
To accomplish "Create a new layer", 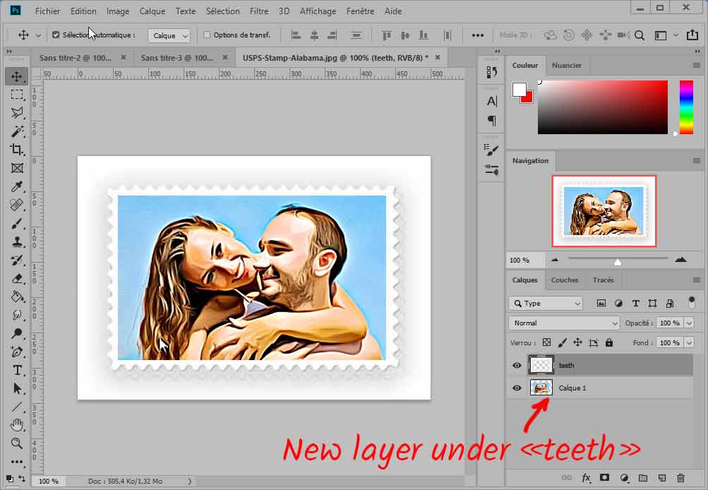I will [662, 478].
